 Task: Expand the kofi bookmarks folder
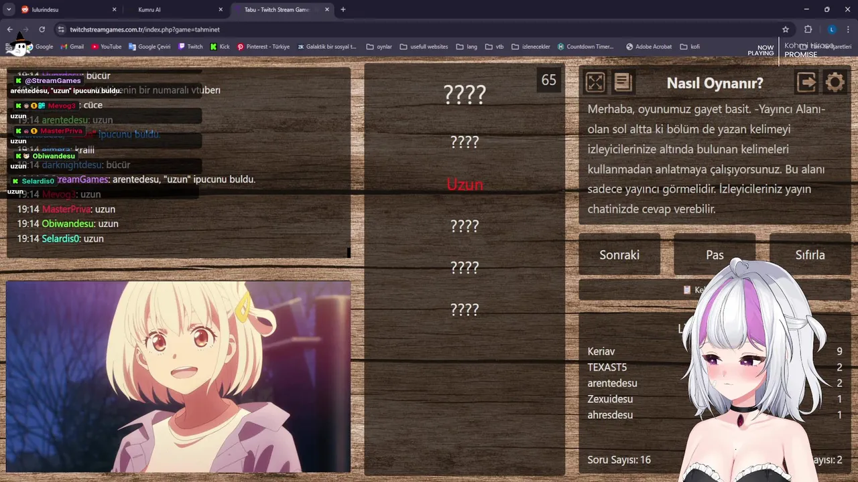(690, 47)
